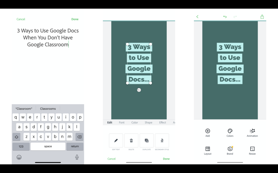The width and height of the screenshot is (278, 173).
Task: Open the Colors palette icon
Action: [x=230, y=131]
